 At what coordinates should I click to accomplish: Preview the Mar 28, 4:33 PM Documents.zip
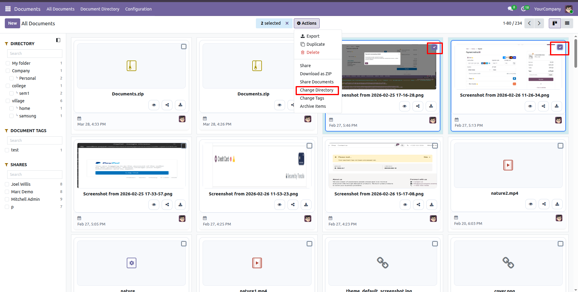click(x=154, y=105)
